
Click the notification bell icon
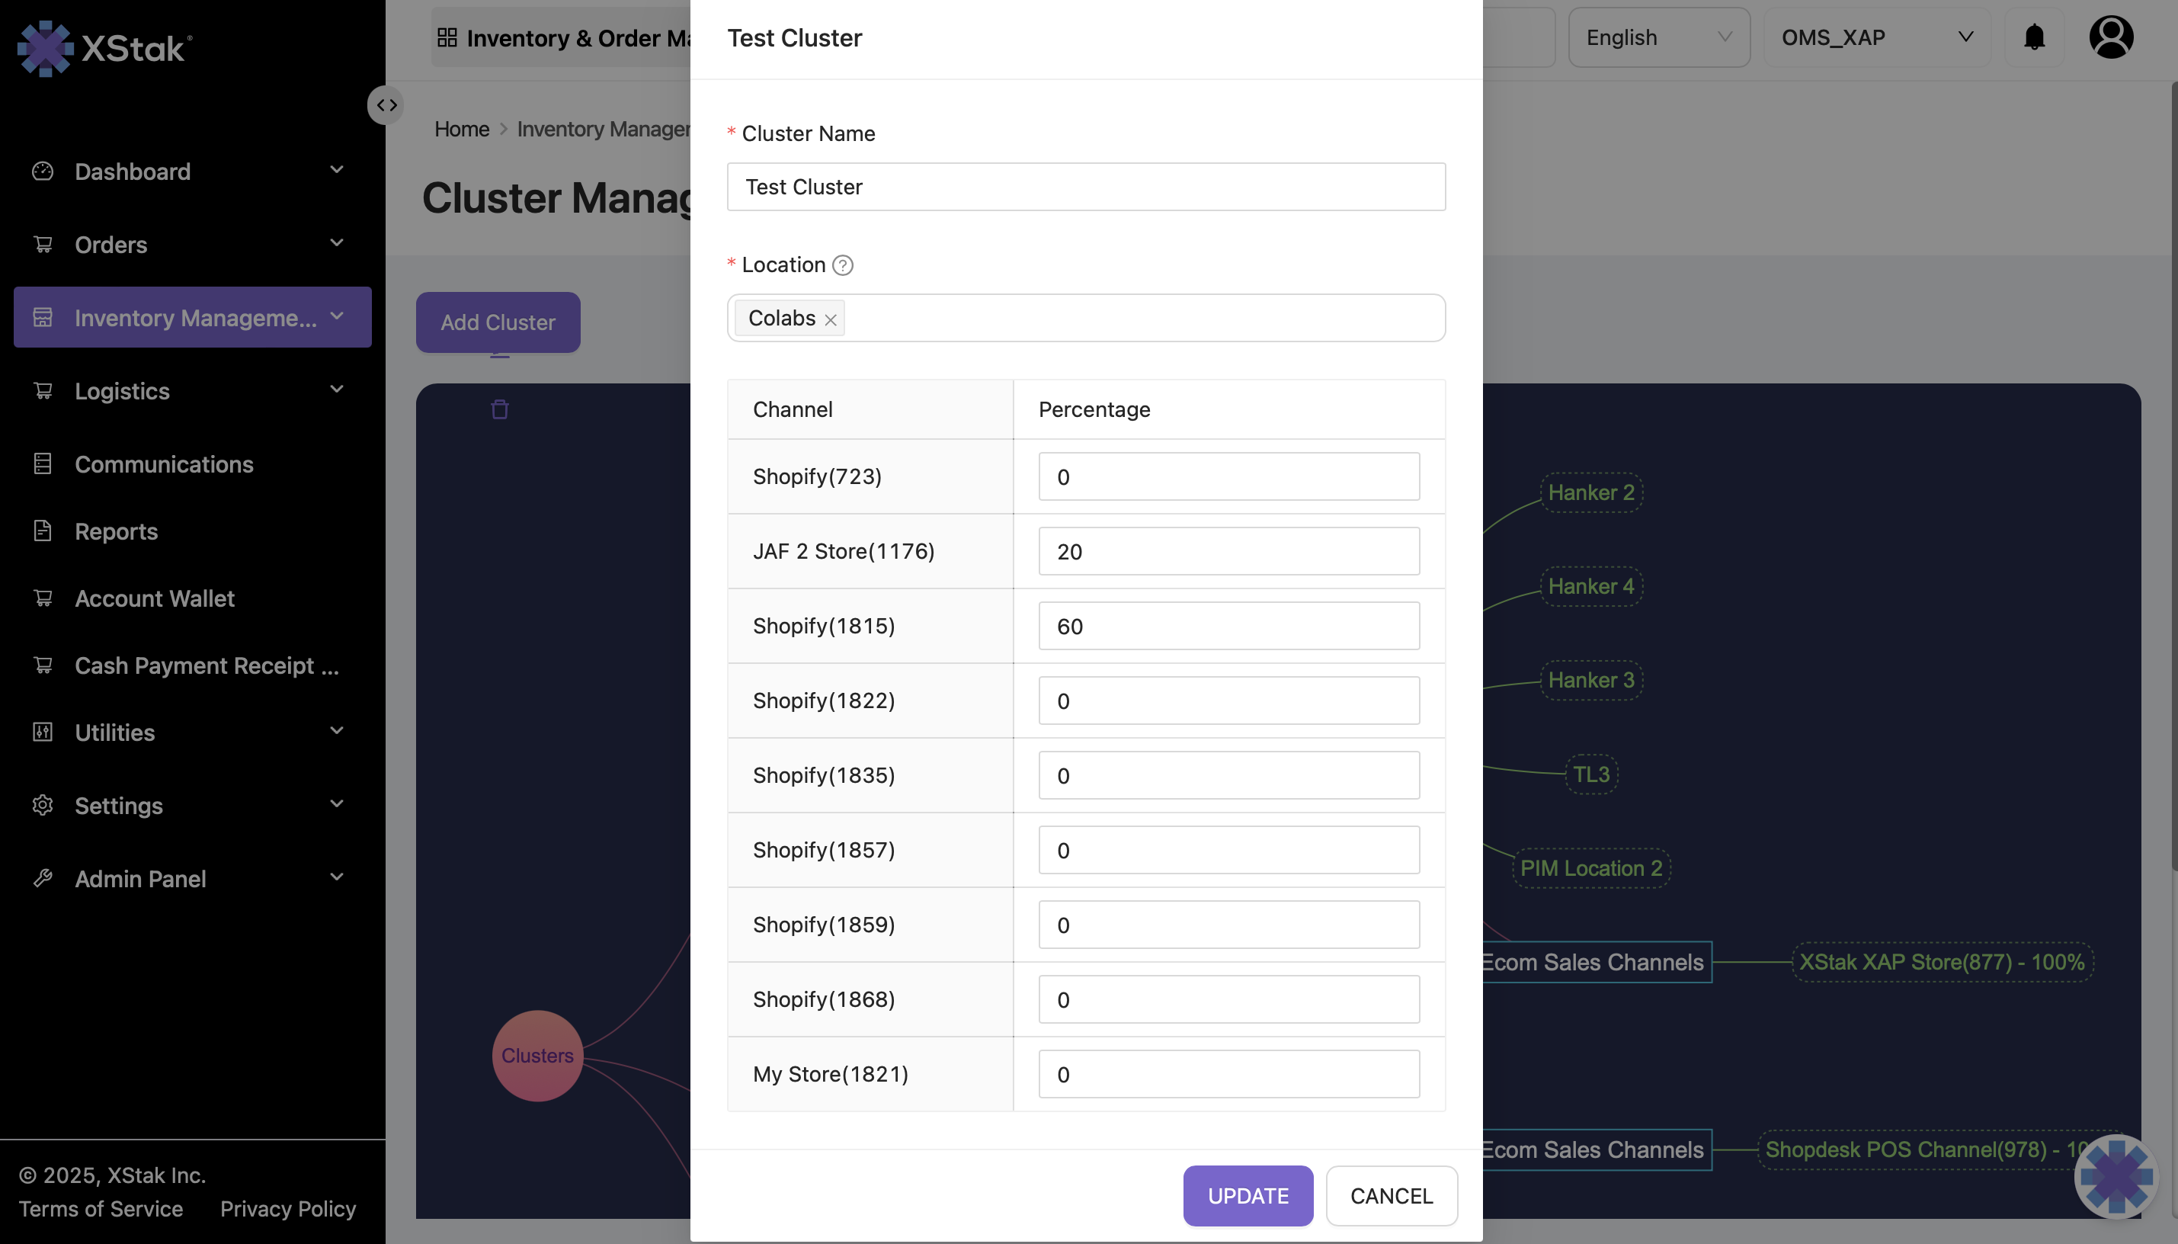(2035, 37)
